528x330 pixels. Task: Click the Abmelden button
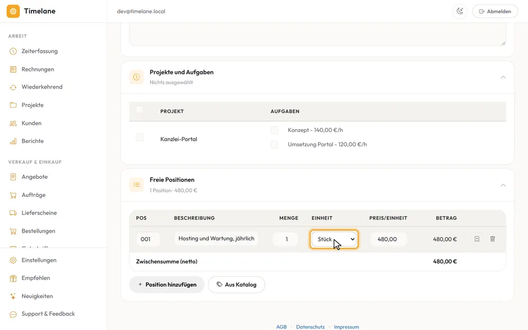(x=495, y=11)
